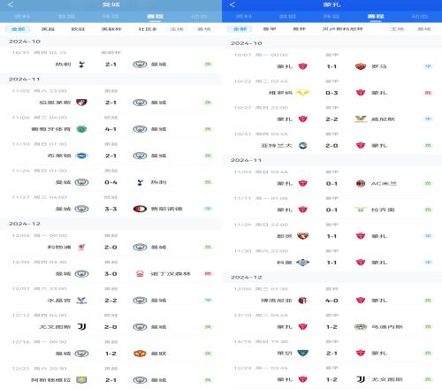The width and height of the screenshot is (442, 389).
Task: Toggle the 主场 filter on the 曼城 schedule
Action: tap(177, 29)
